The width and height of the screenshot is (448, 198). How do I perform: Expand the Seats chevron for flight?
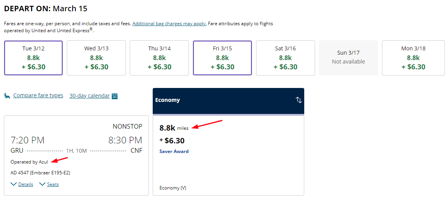tap(42, 184)
